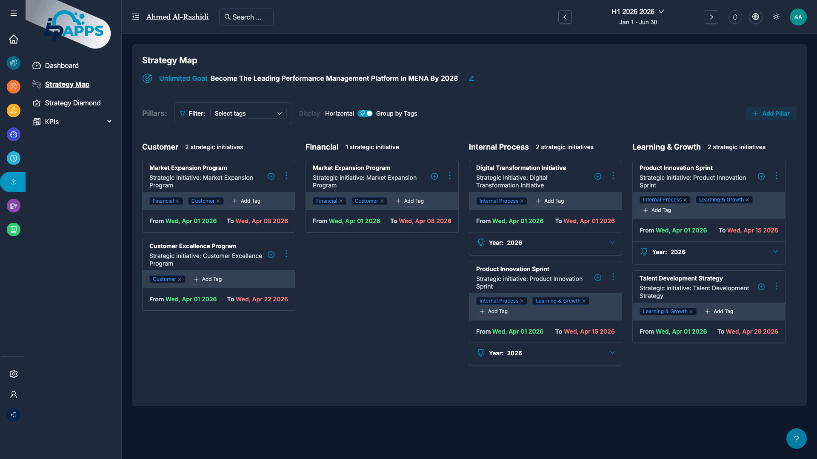Viewport: 817px width, 459px height.
Task: Click the Search input field
Action: [x=247, y=17]
